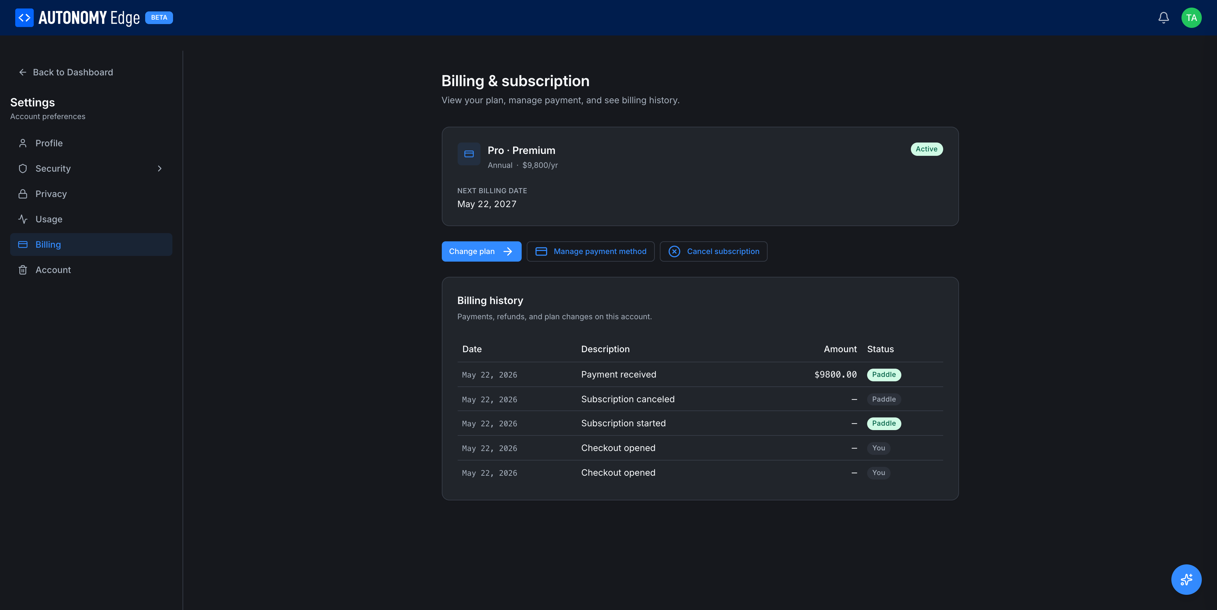Open the TA user avatar menu
The width and height of the screenshot is (1217, 610).
tap(1191, 17)
